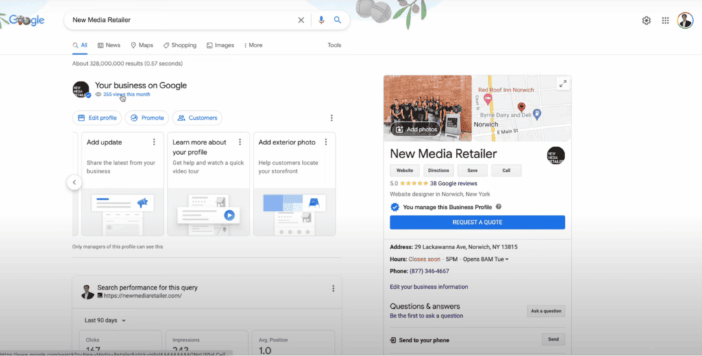Open the settings gear icon
The height and width of the screenshot is (356, 702).
pyautogui.click(x=646, y=21)
